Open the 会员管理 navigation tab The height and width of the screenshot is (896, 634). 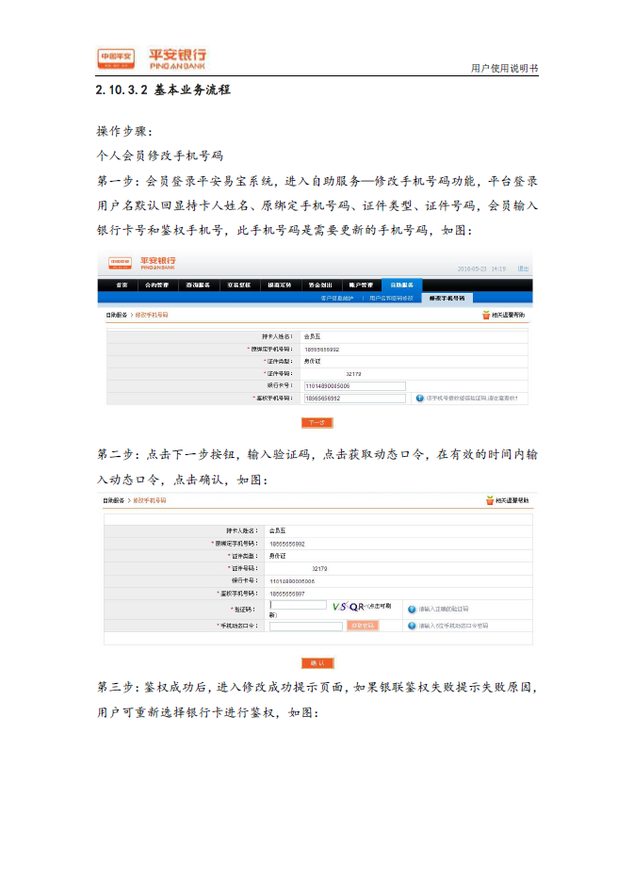[x=157, y=285]
